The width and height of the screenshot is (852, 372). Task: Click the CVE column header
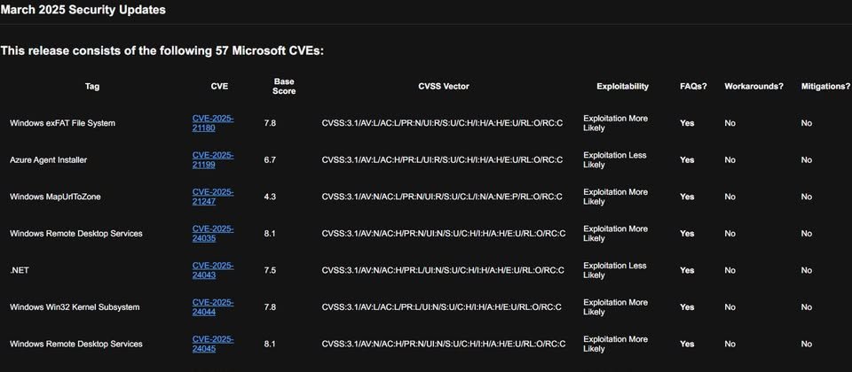point(219,86)
